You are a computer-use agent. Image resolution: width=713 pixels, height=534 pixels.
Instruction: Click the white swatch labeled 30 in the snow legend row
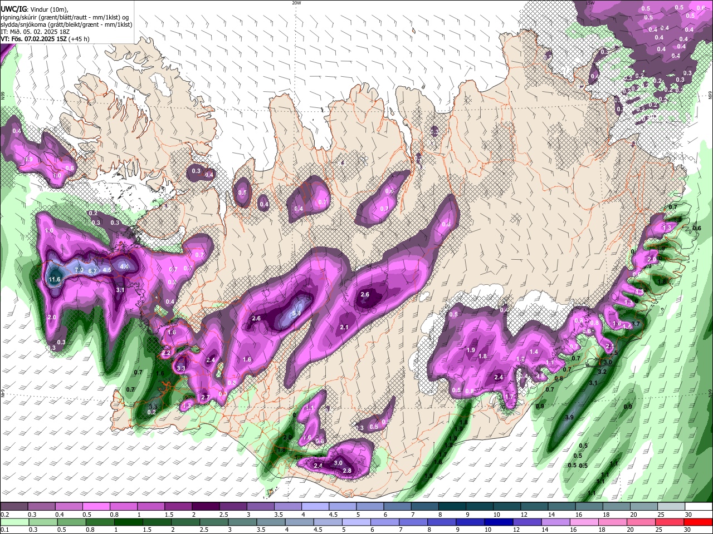point(699,506)
